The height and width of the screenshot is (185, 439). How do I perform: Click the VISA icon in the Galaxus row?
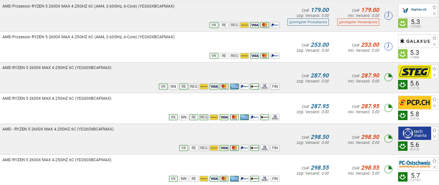(x=254, y=56)
